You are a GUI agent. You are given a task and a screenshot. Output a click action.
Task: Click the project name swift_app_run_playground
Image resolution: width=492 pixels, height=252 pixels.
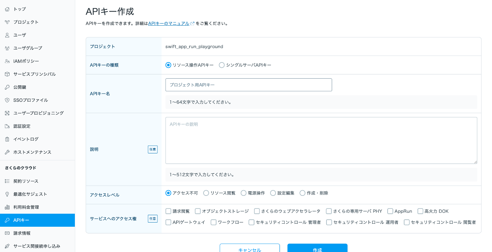coord(194,47)
